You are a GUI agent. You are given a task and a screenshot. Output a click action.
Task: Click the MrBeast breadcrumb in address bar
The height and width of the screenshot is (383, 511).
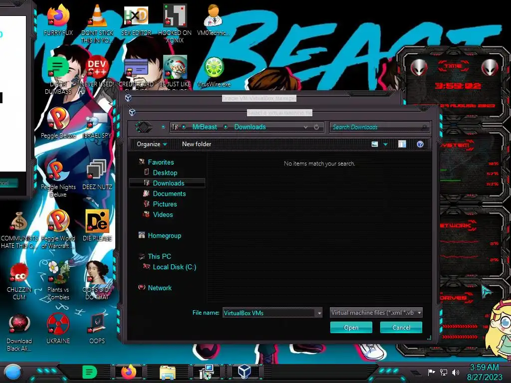point(204,127)
